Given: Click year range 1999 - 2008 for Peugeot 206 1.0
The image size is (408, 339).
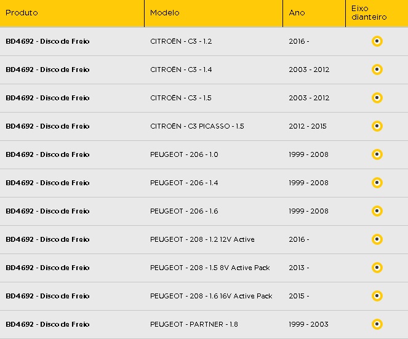Looking at the screenshot, I should pyautogui.click(x=308, y=154).
